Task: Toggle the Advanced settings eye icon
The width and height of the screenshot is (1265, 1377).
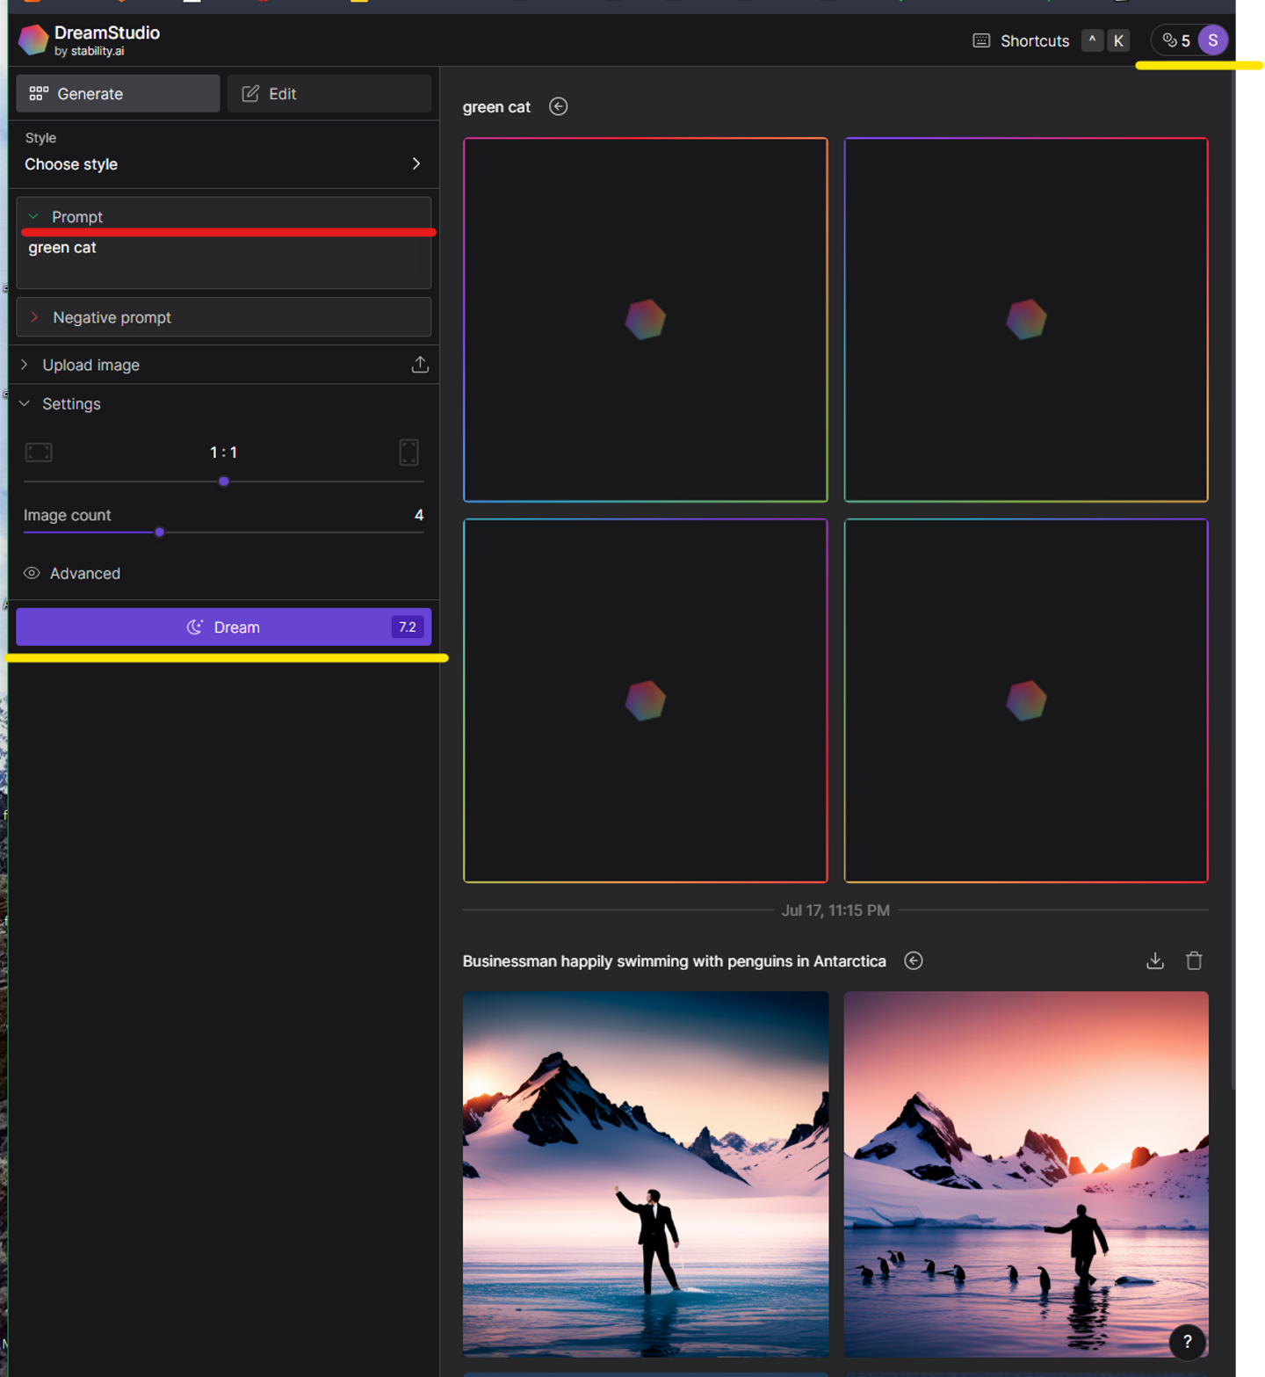Action: [32, 573]
